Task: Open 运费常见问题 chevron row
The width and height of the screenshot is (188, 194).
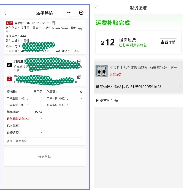Action: pos(138,101)
